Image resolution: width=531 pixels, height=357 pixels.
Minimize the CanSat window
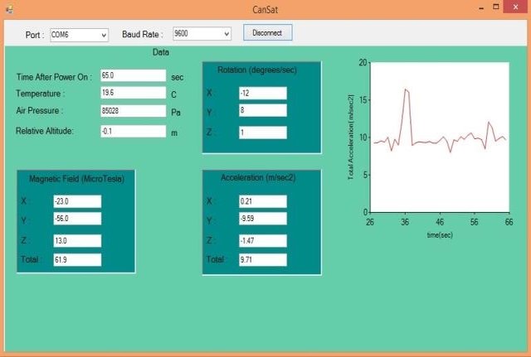coord(481,7)
